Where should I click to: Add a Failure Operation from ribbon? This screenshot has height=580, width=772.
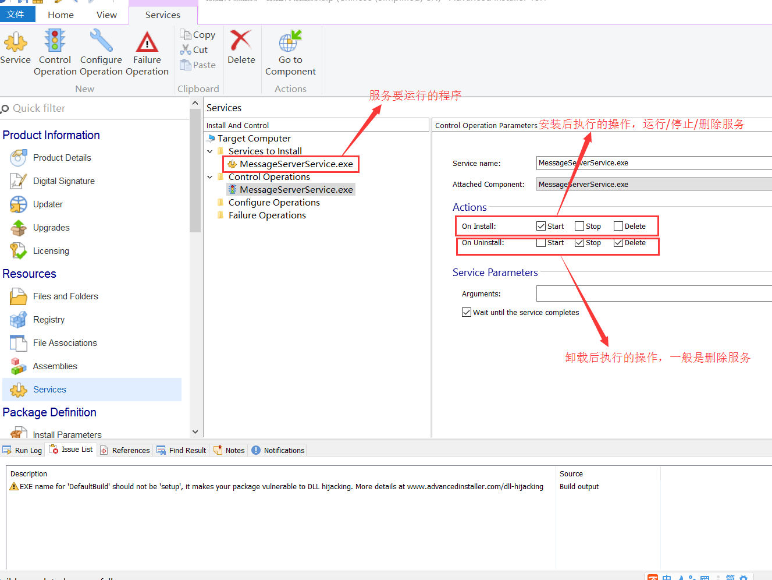pos(147,53)
